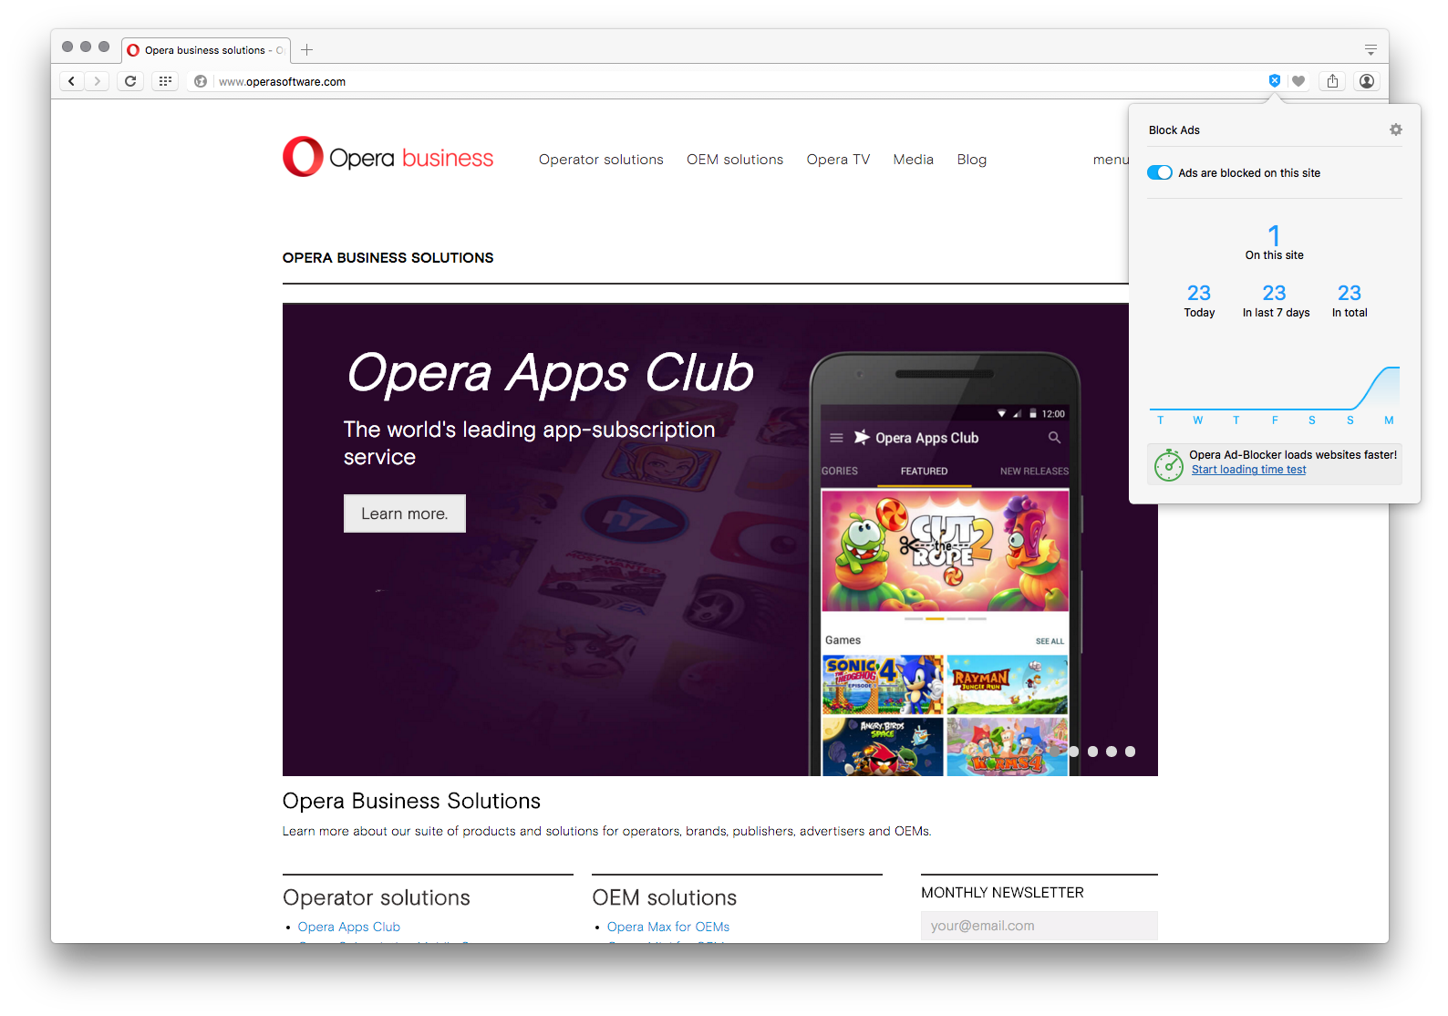The height and width of the screenshot is (1016, 1448).
Task: Open the Rayman Jungle Run thumbnail
Action: (x=1008, y=684)
